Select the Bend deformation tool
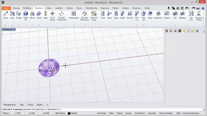207x116 pixels. [109, 15]
